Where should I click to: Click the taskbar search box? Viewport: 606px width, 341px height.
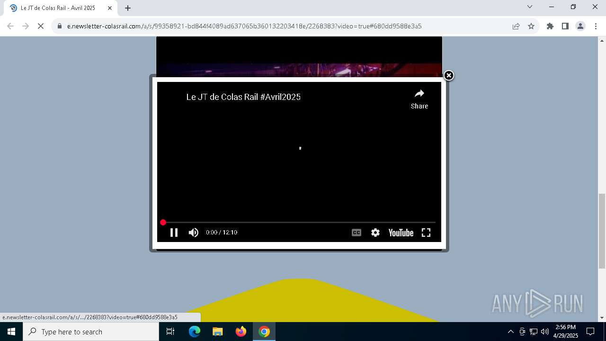[91, 332]
